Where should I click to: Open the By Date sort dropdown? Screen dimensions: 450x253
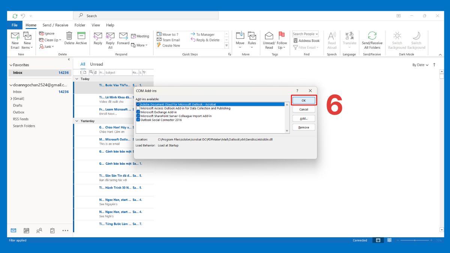point(420,65)
